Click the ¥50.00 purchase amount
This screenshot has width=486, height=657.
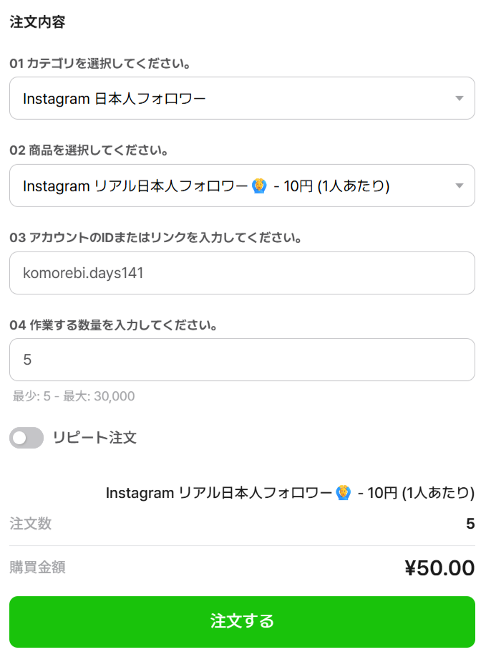click(439, 568)
